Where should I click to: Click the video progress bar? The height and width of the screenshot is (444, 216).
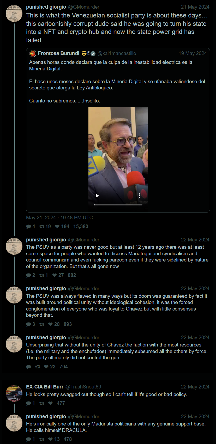point(118,205)
